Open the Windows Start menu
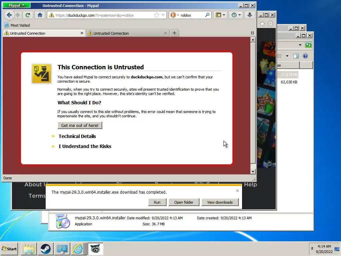341x256 pixels. [9, 249]
